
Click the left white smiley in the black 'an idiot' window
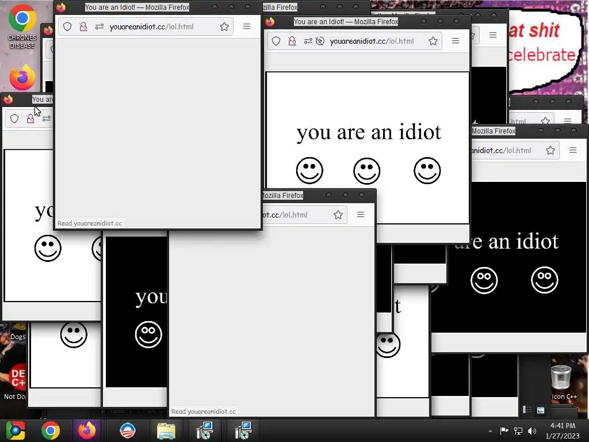pyautogui.click(x=484, y=280)
